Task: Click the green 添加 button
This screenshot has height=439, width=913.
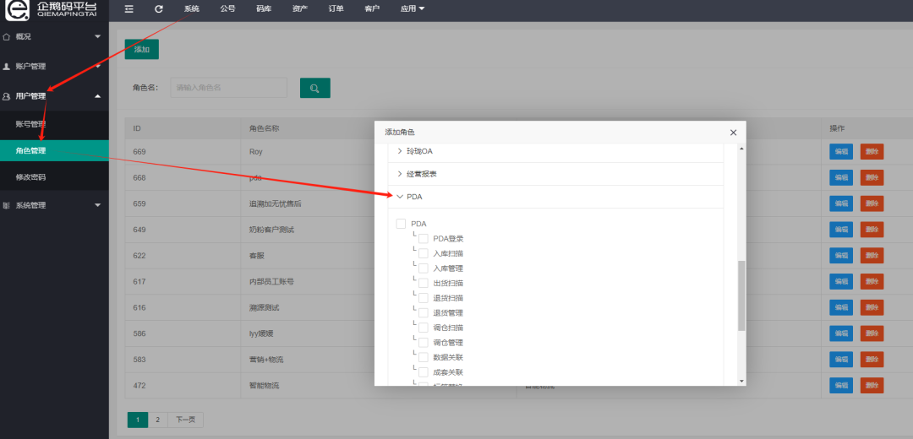Action: (x=141, y=50)
